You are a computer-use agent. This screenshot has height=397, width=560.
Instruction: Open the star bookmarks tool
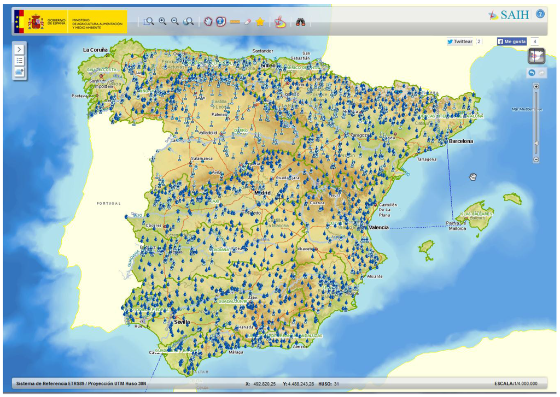(x=260, y=22)
